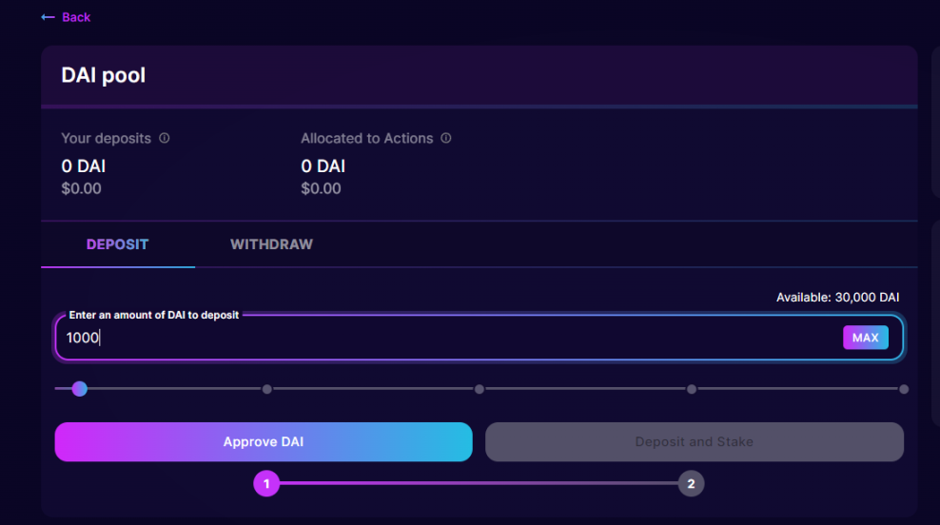940x525 pixels.
Task: Select the 25% stop dot on the amount slider
Action: pos(267,389)
